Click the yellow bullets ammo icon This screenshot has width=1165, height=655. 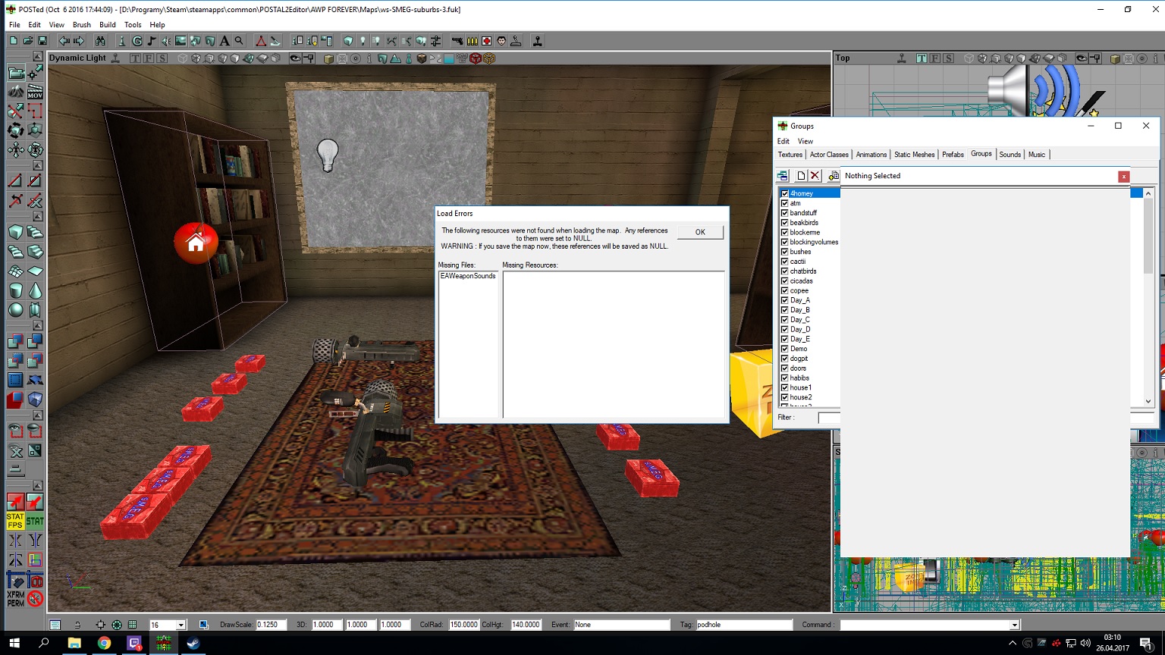coord(472,41)
